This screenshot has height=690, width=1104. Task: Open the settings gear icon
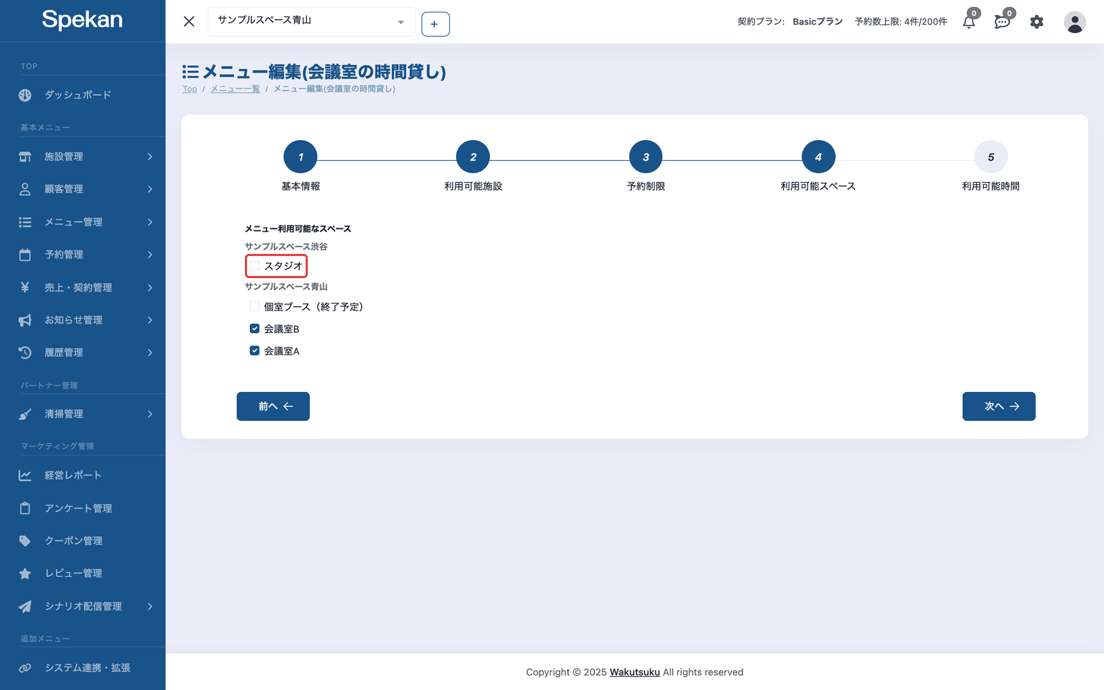coord(1036,22)
